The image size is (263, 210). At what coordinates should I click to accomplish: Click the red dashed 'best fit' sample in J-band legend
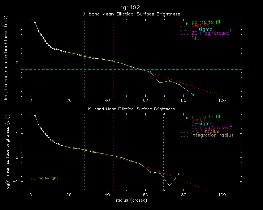184,27
